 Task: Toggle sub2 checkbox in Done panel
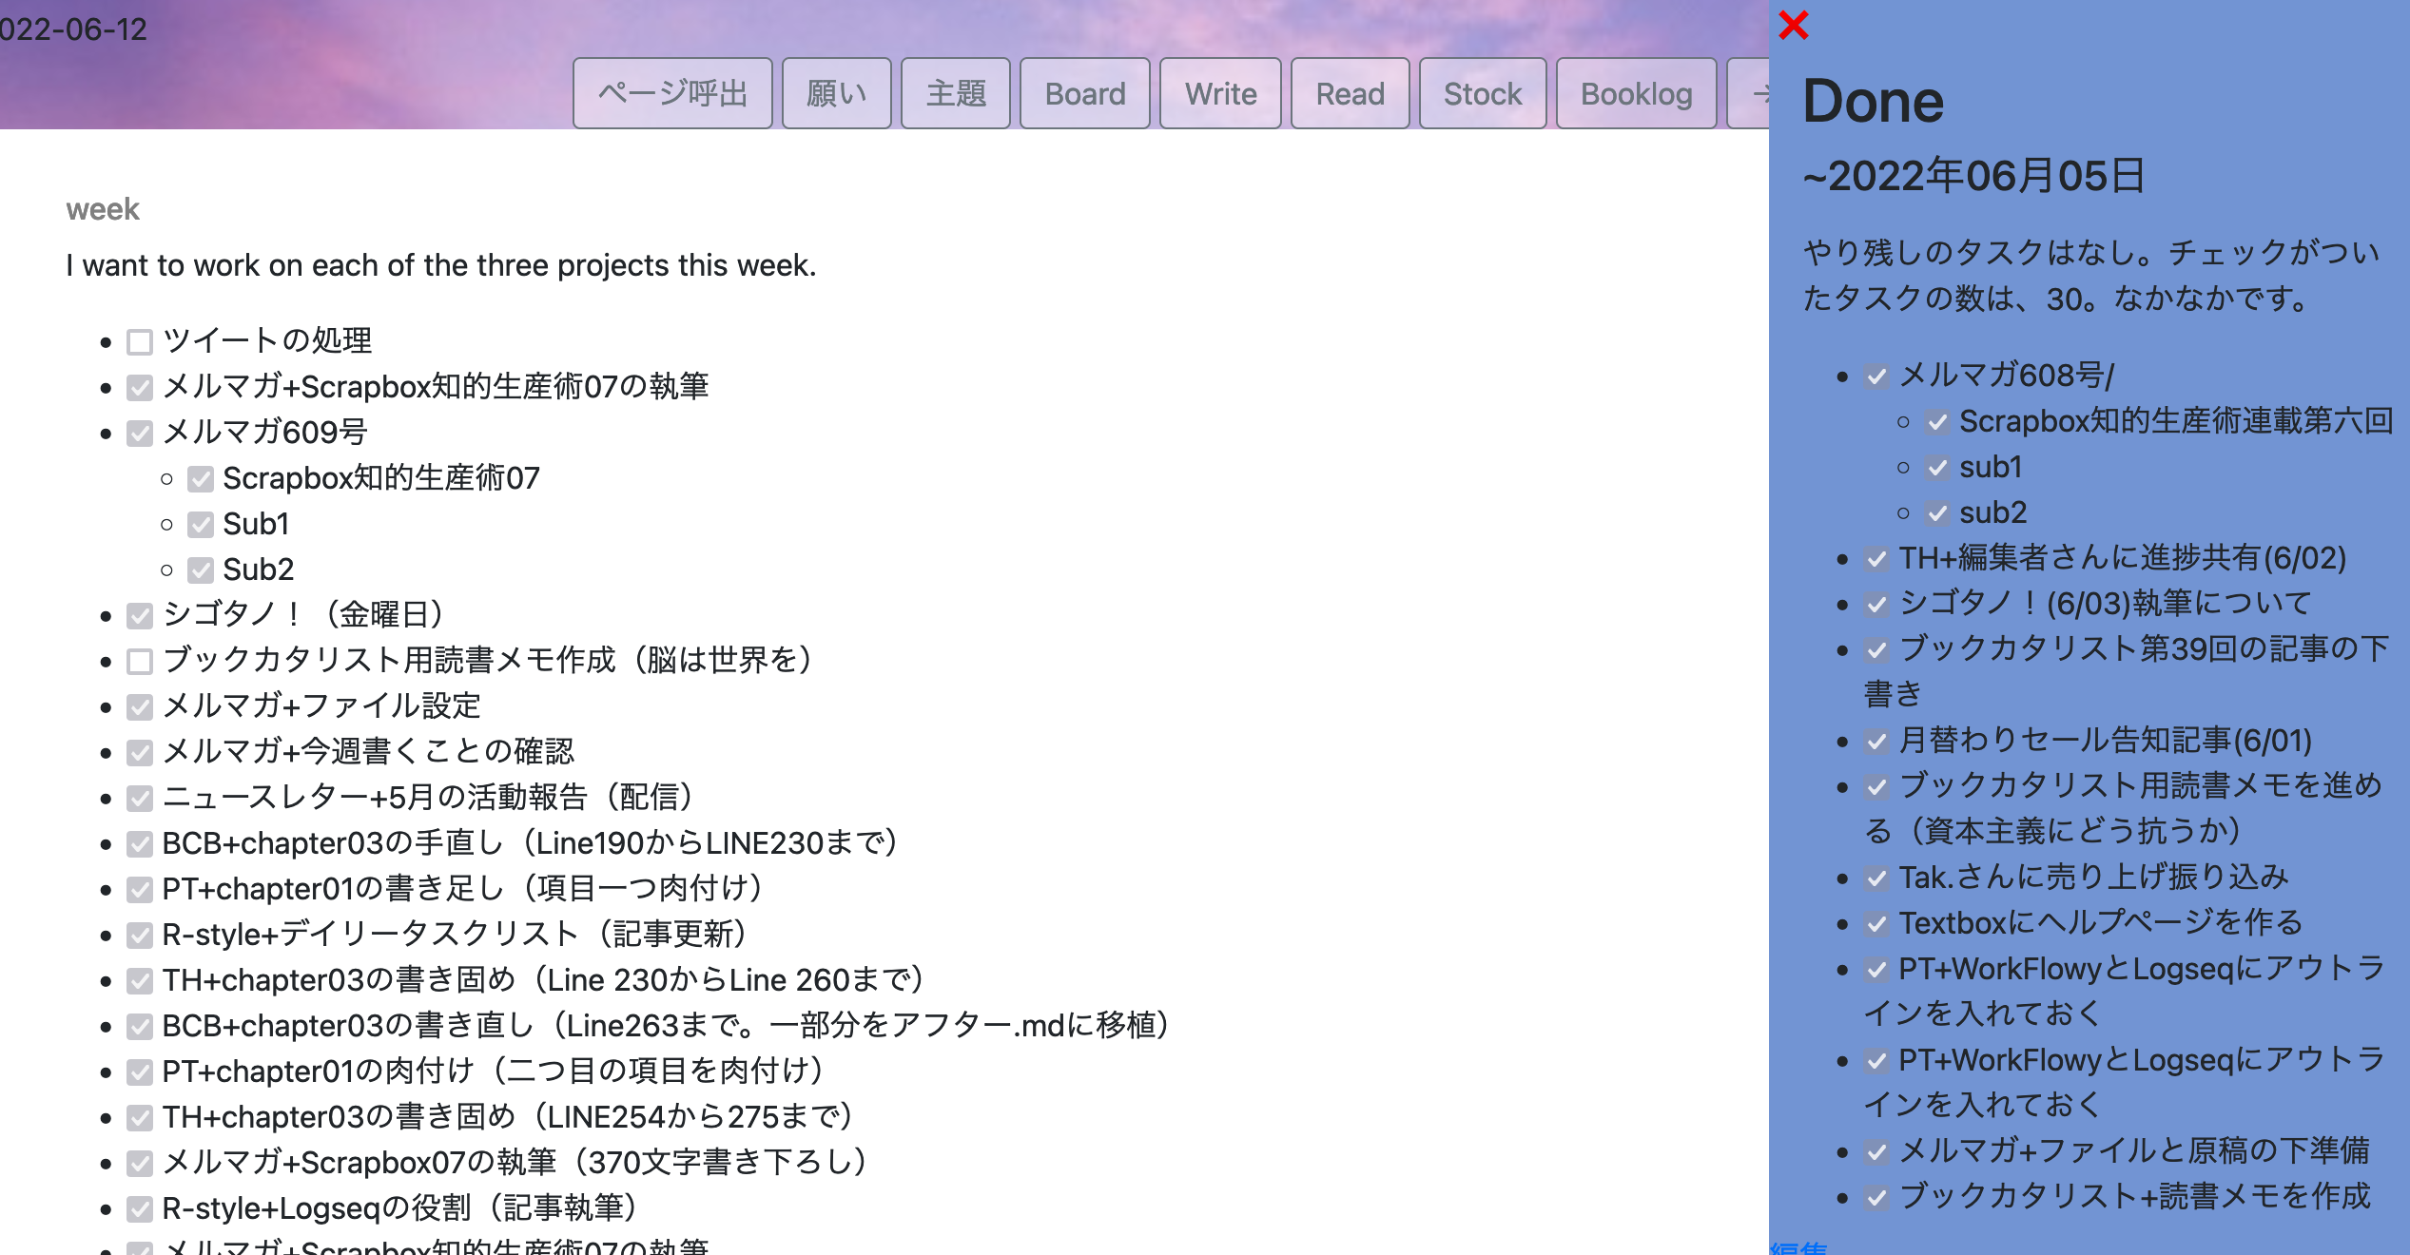coord(1937,513)
